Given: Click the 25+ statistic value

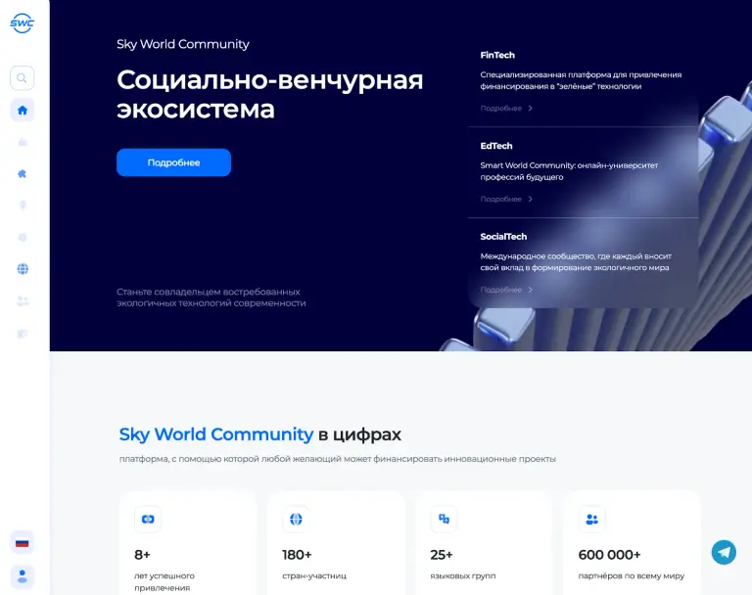Looking at the screenshot, I should coord(442,555).
